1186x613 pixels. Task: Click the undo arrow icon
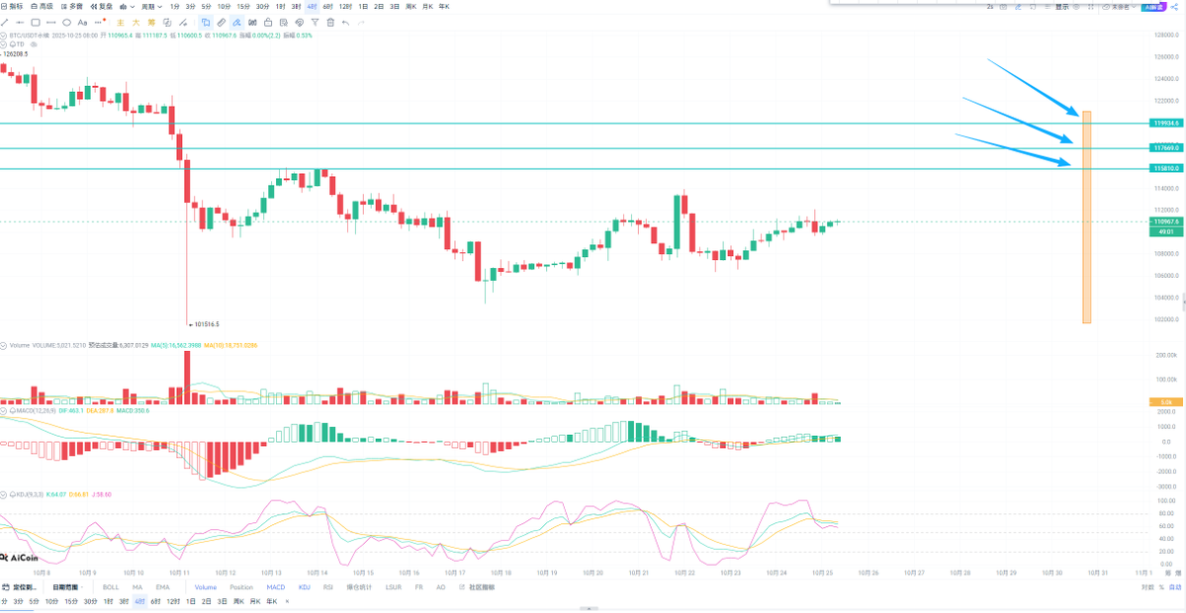coord(345,23)
